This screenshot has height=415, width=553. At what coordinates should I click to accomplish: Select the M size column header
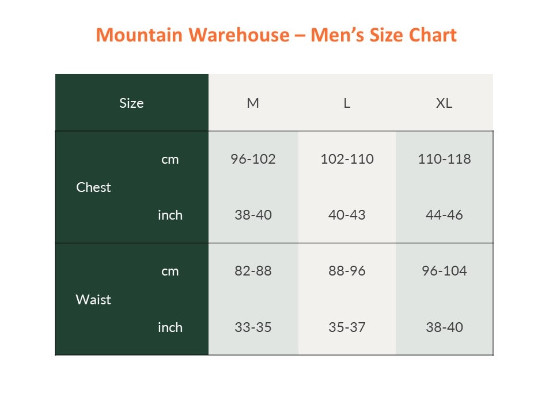point(253,103)
